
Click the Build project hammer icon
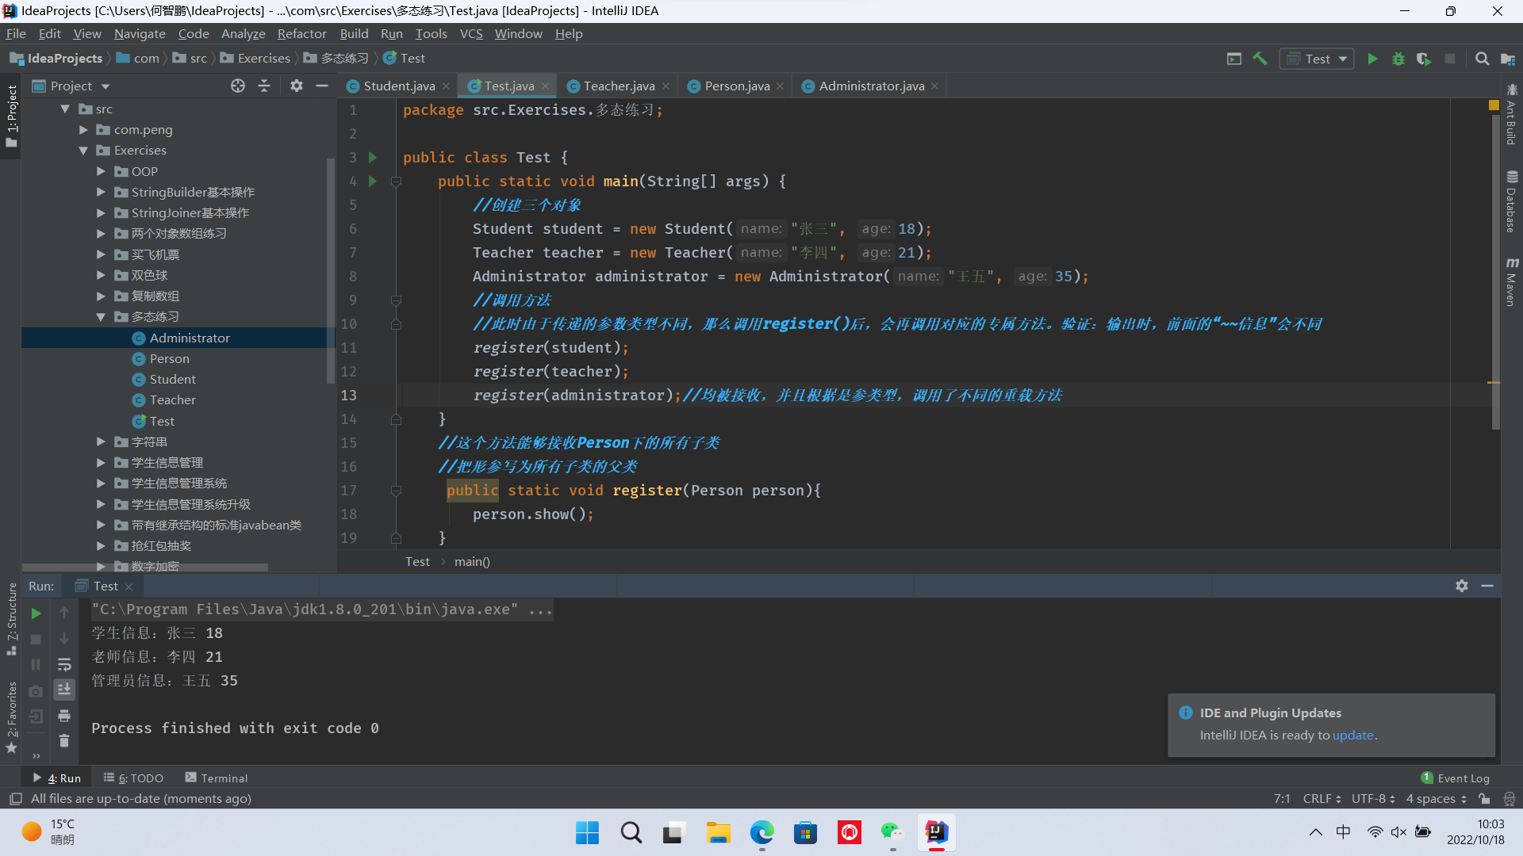click(1260, 59)
